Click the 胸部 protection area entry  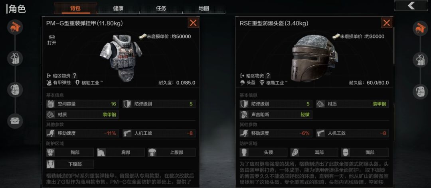(70, 152)
